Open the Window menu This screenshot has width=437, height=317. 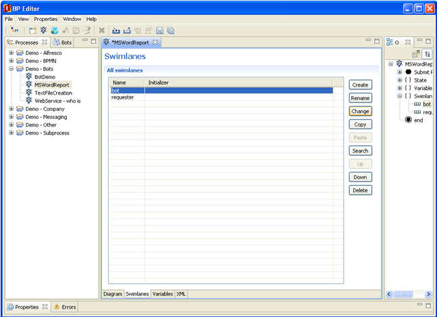tap(72, 19)
